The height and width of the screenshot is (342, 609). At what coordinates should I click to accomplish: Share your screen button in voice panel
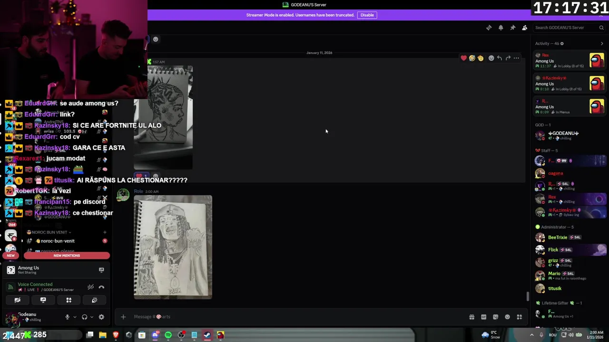(x=43, y=300)
